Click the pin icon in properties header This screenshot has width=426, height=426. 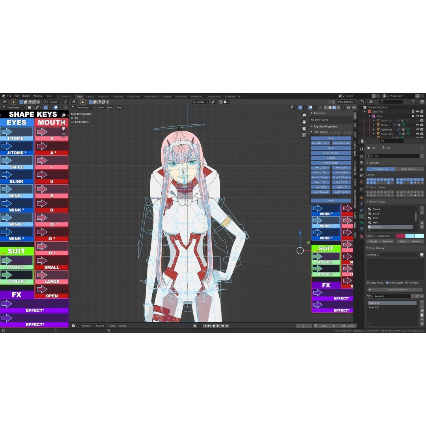422,148
